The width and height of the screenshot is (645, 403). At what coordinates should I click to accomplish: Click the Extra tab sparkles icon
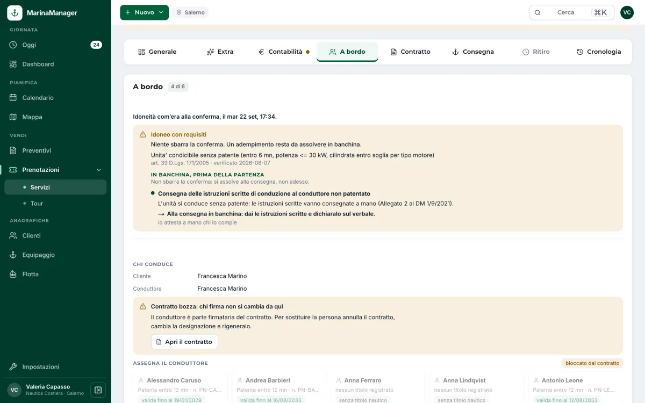pos(210,52)
